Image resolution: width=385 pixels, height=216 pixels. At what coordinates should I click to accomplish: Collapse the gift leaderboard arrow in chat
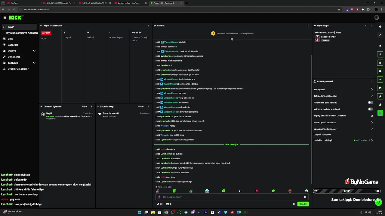coord(232,40)
